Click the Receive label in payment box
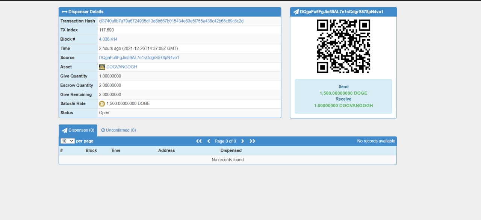The image size is (481, 220). pos(343,99)
